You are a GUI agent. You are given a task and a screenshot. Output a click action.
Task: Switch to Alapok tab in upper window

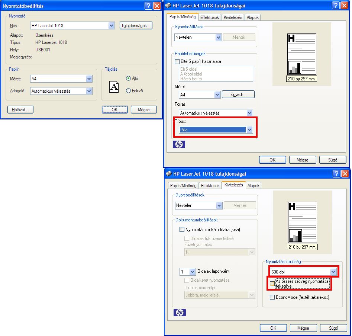pyautogui.click(x=253, y=17)
